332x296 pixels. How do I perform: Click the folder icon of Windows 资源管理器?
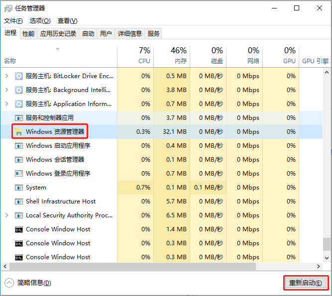(18, 132)
